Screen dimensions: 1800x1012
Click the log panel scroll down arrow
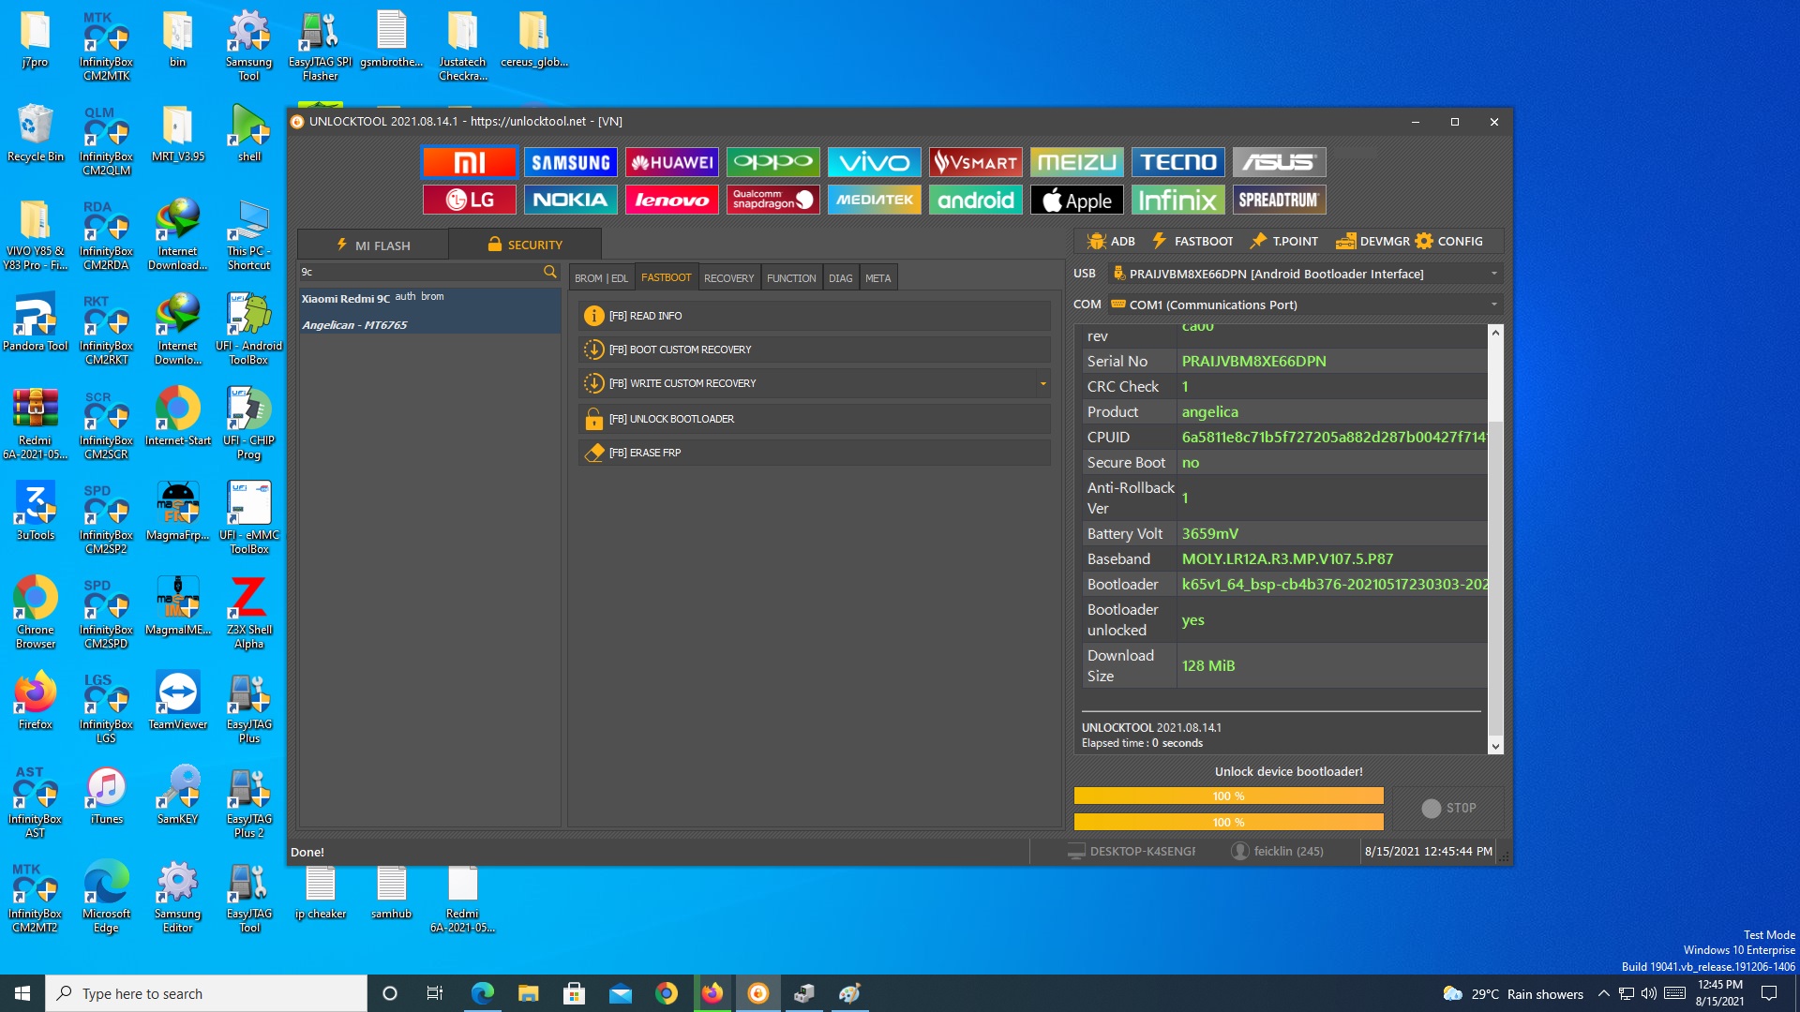coord(1495,746)
